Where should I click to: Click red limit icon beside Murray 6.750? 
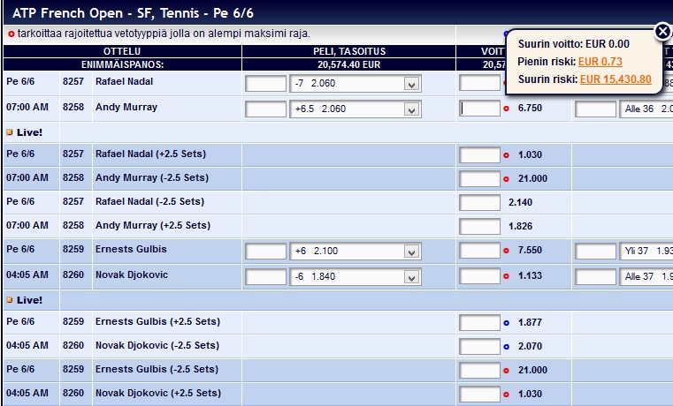pos(506,109)
